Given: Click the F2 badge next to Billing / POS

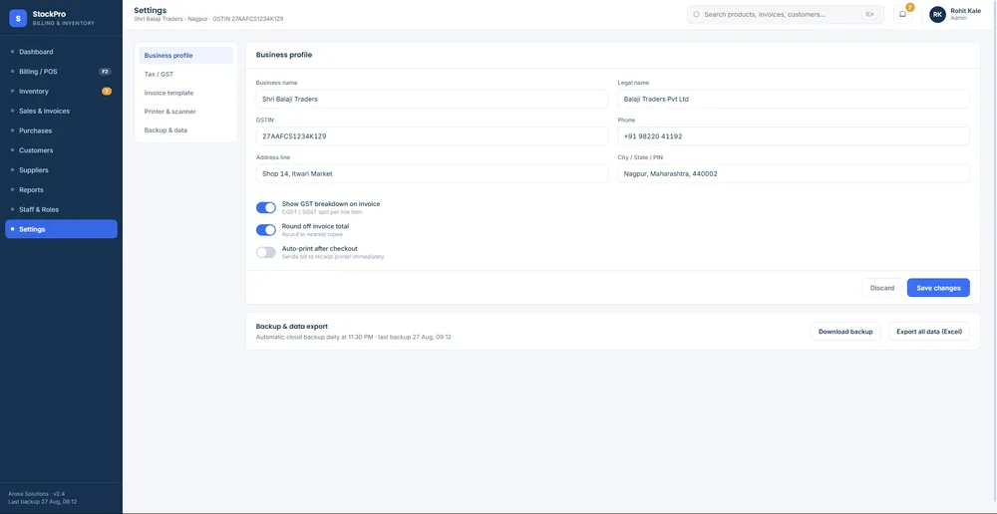Looking at the screenshot, I should coord(105,71).
